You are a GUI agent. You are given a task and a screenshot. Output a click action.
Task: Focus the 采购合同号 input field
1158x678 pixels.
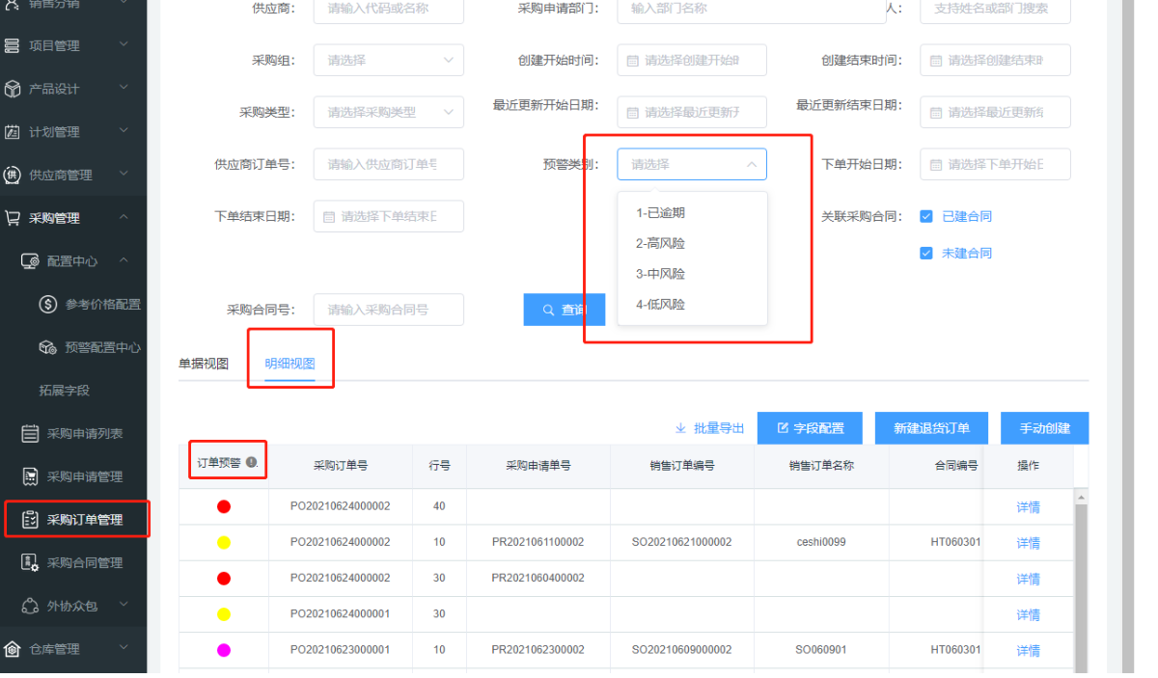388,310
